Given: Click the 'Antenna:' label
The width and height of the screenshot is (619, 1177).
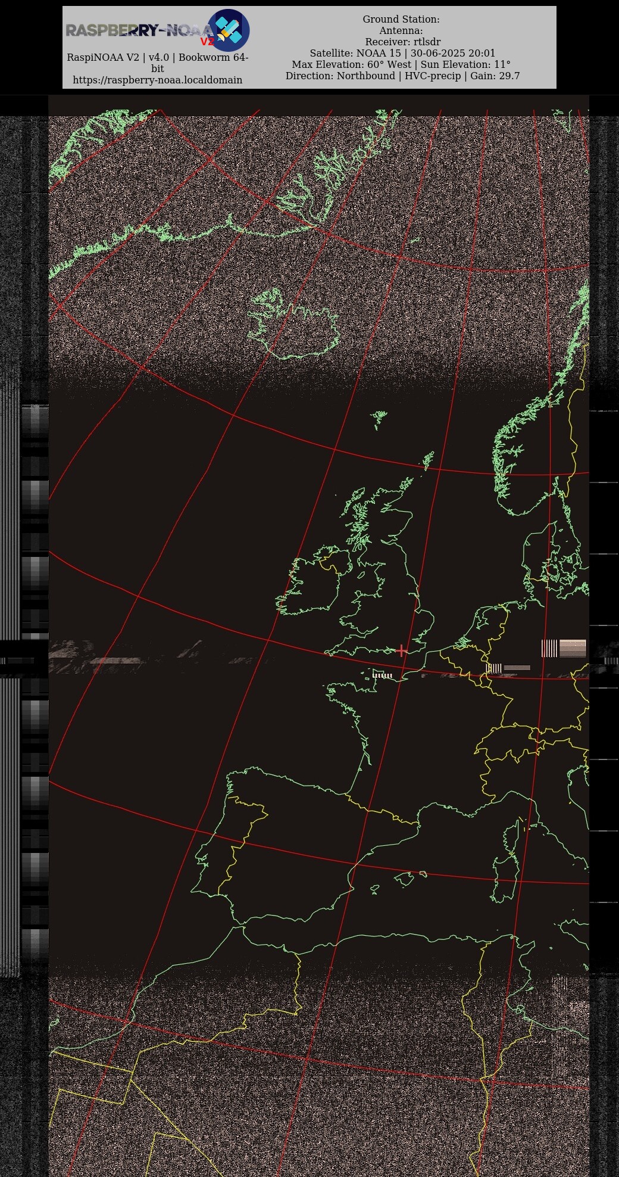Looking at the screenshot, I should coord(401,31).
